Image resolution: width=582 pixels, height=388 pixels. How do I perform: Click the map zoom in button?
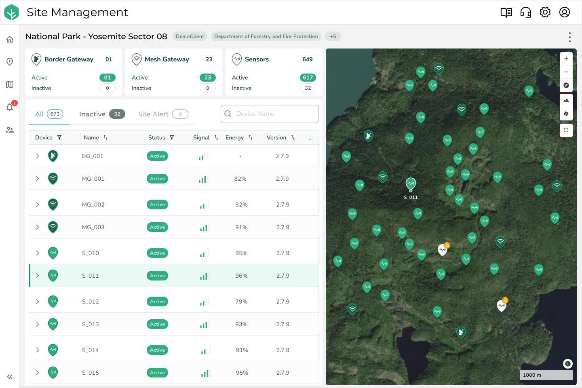point(566,59)
